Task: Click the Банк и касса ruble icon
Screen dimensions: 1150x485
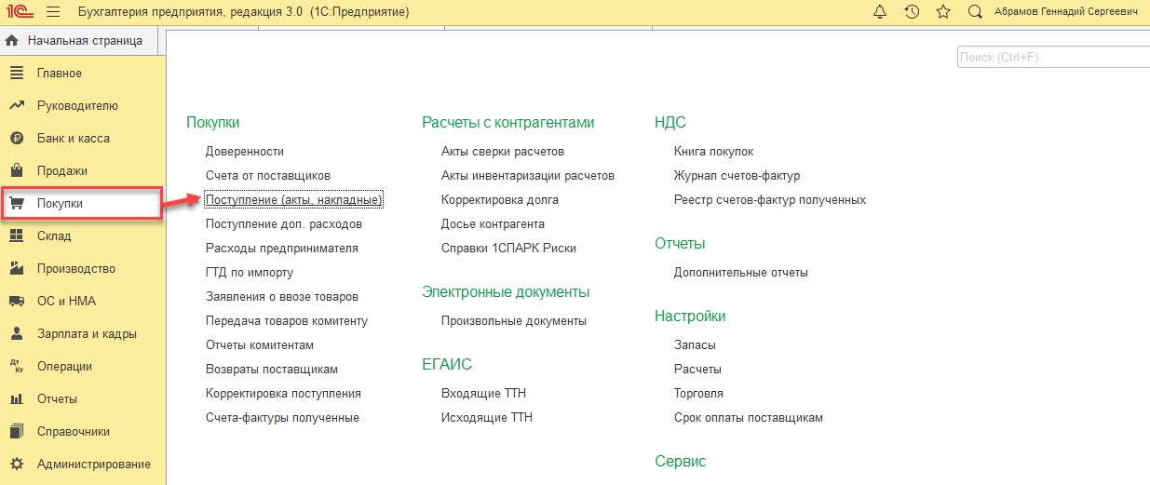Action: pyautogui.click(x=16, y=139)
